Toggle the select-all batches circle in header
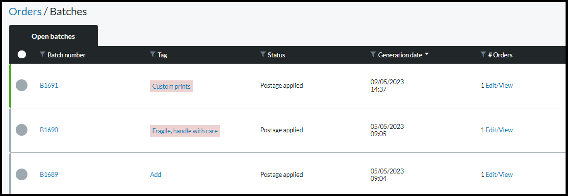This screenshot has width=568, height=196. point(22,54)
